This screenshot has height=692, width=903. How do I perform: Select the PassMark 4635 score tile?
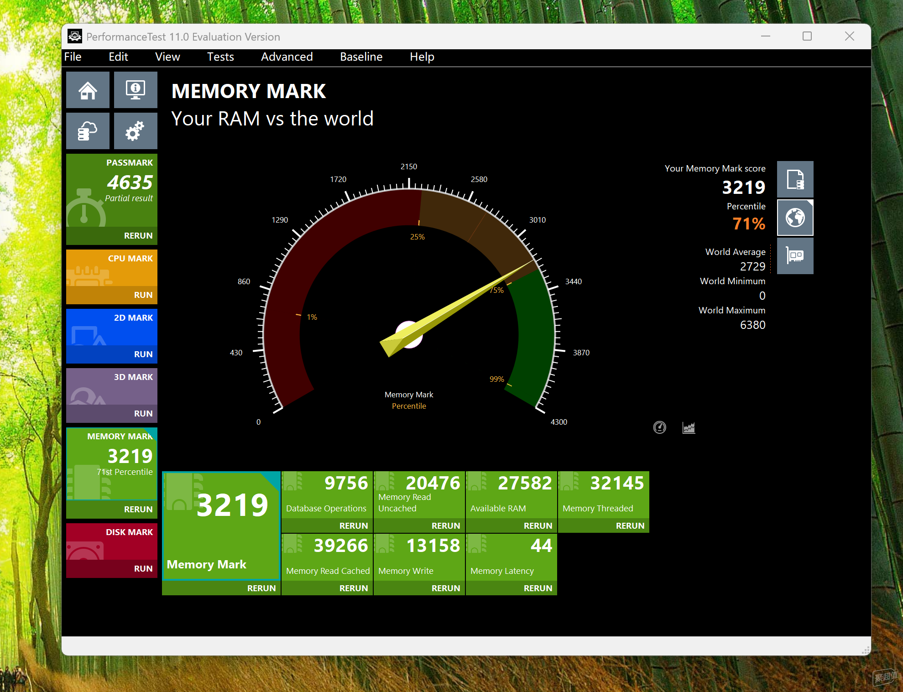pos(112,190)
